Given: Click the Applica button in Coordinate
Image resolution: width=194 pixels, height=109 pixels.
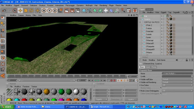Looking at the screenshot, I should (131, 99).
